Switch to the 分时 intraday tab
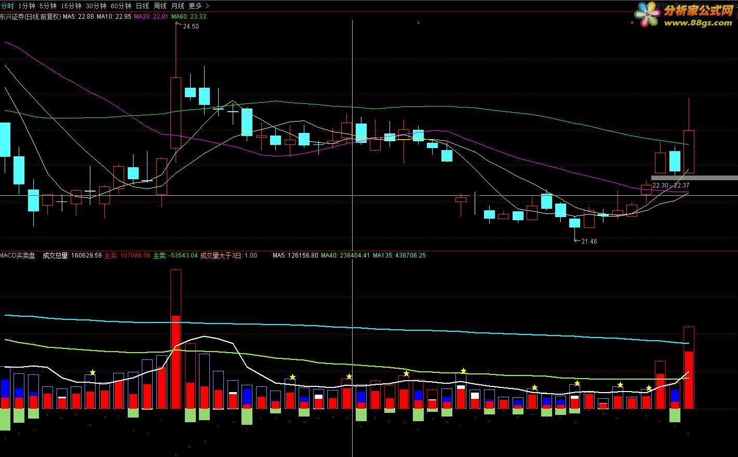 tap(7, 6)
